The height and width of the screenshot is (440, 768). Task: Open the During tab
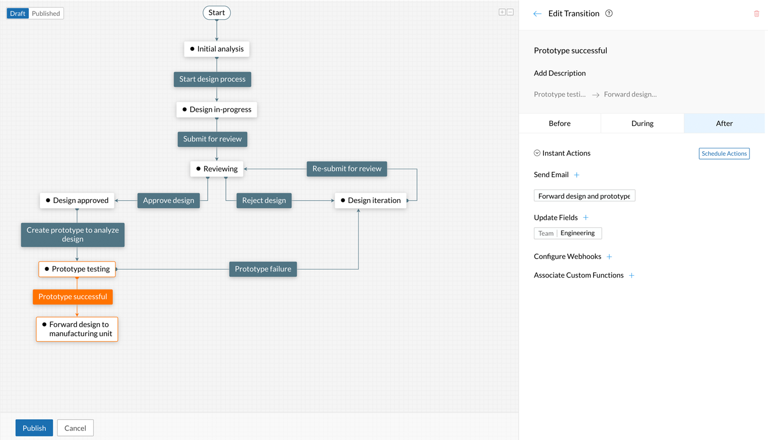coord(642,123)
